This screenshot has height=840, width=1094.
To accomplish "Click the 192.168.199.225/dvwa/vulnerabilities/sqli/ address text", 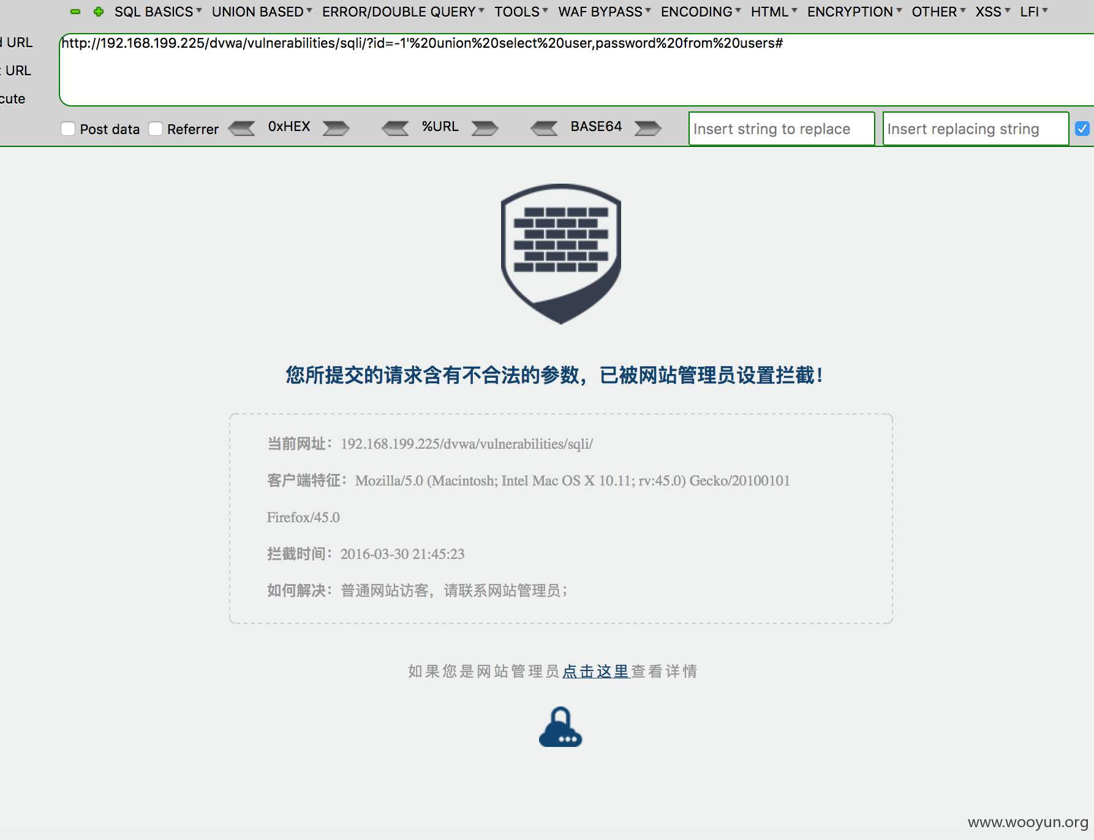I will coord(467,444).
